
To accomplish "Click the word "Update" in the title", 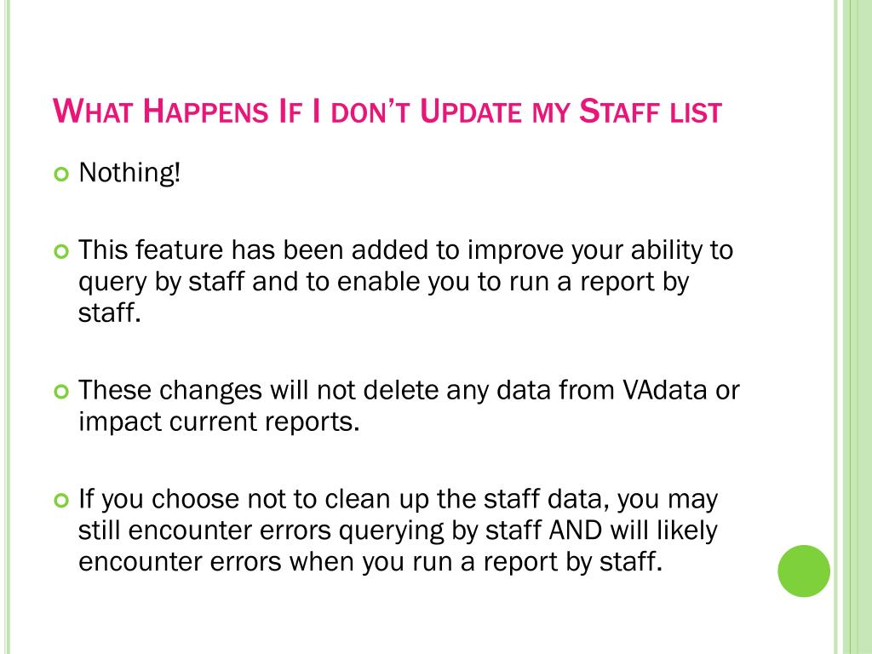I will 471,112.
